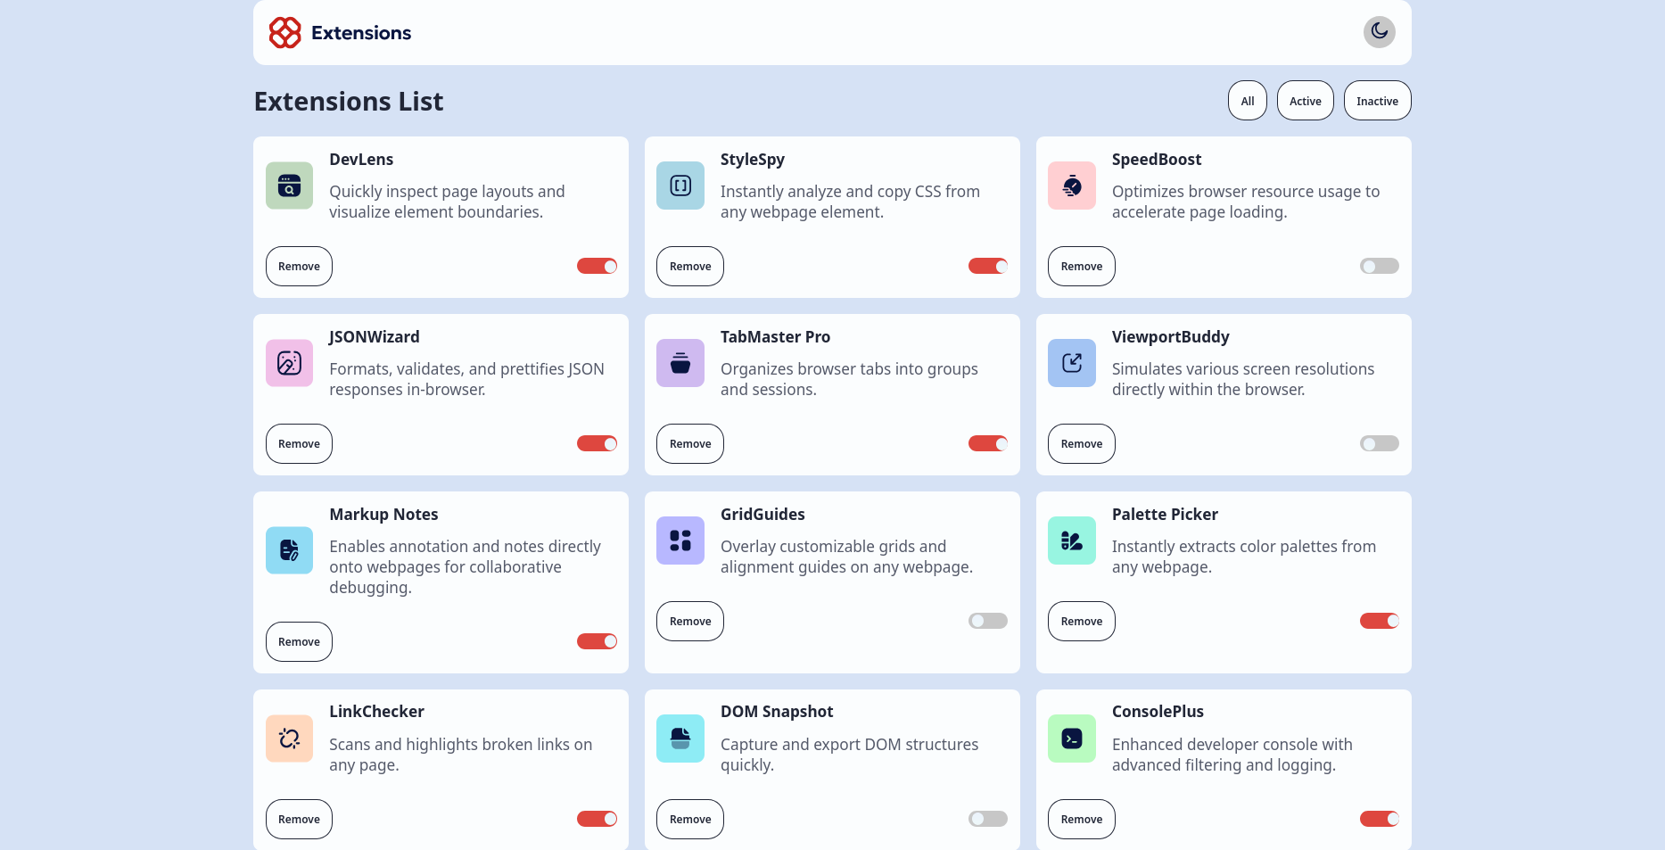Remove the DOM Snapshot extension
The height and width of the screenshot is (850, 1665).
click(690, 819)
